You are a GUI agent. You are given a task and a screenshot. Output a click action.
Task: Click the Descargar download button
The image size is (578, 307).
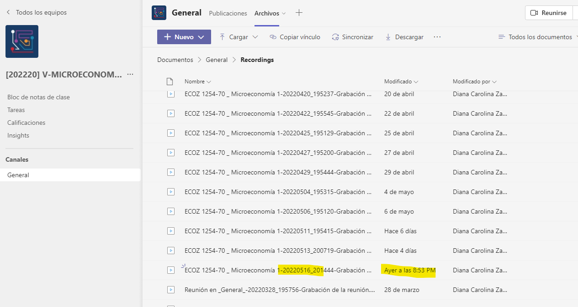tap(404, 37)
